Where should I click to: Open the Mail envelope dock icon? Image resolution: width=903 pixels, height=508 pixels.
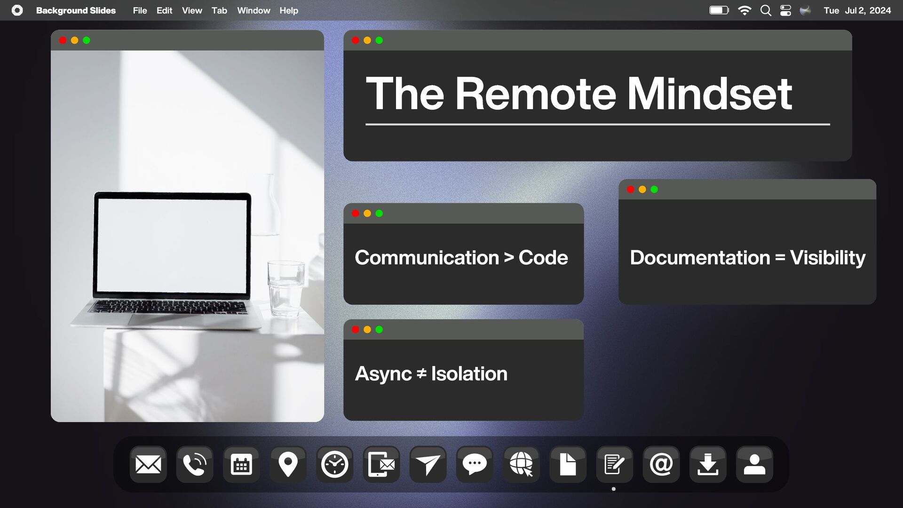click(x=148, y=465)
